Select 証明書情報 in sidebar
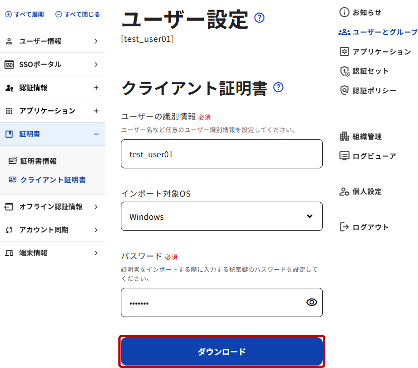The height and width of the screenshot is (368, 418). tap(38, 161)
